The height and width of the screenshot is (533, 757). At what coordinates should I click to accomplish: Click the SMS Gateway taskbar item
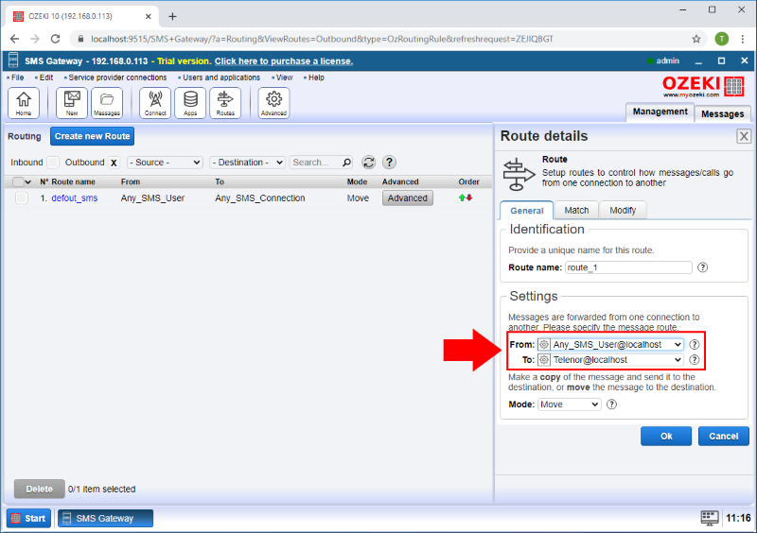point(105,518)
